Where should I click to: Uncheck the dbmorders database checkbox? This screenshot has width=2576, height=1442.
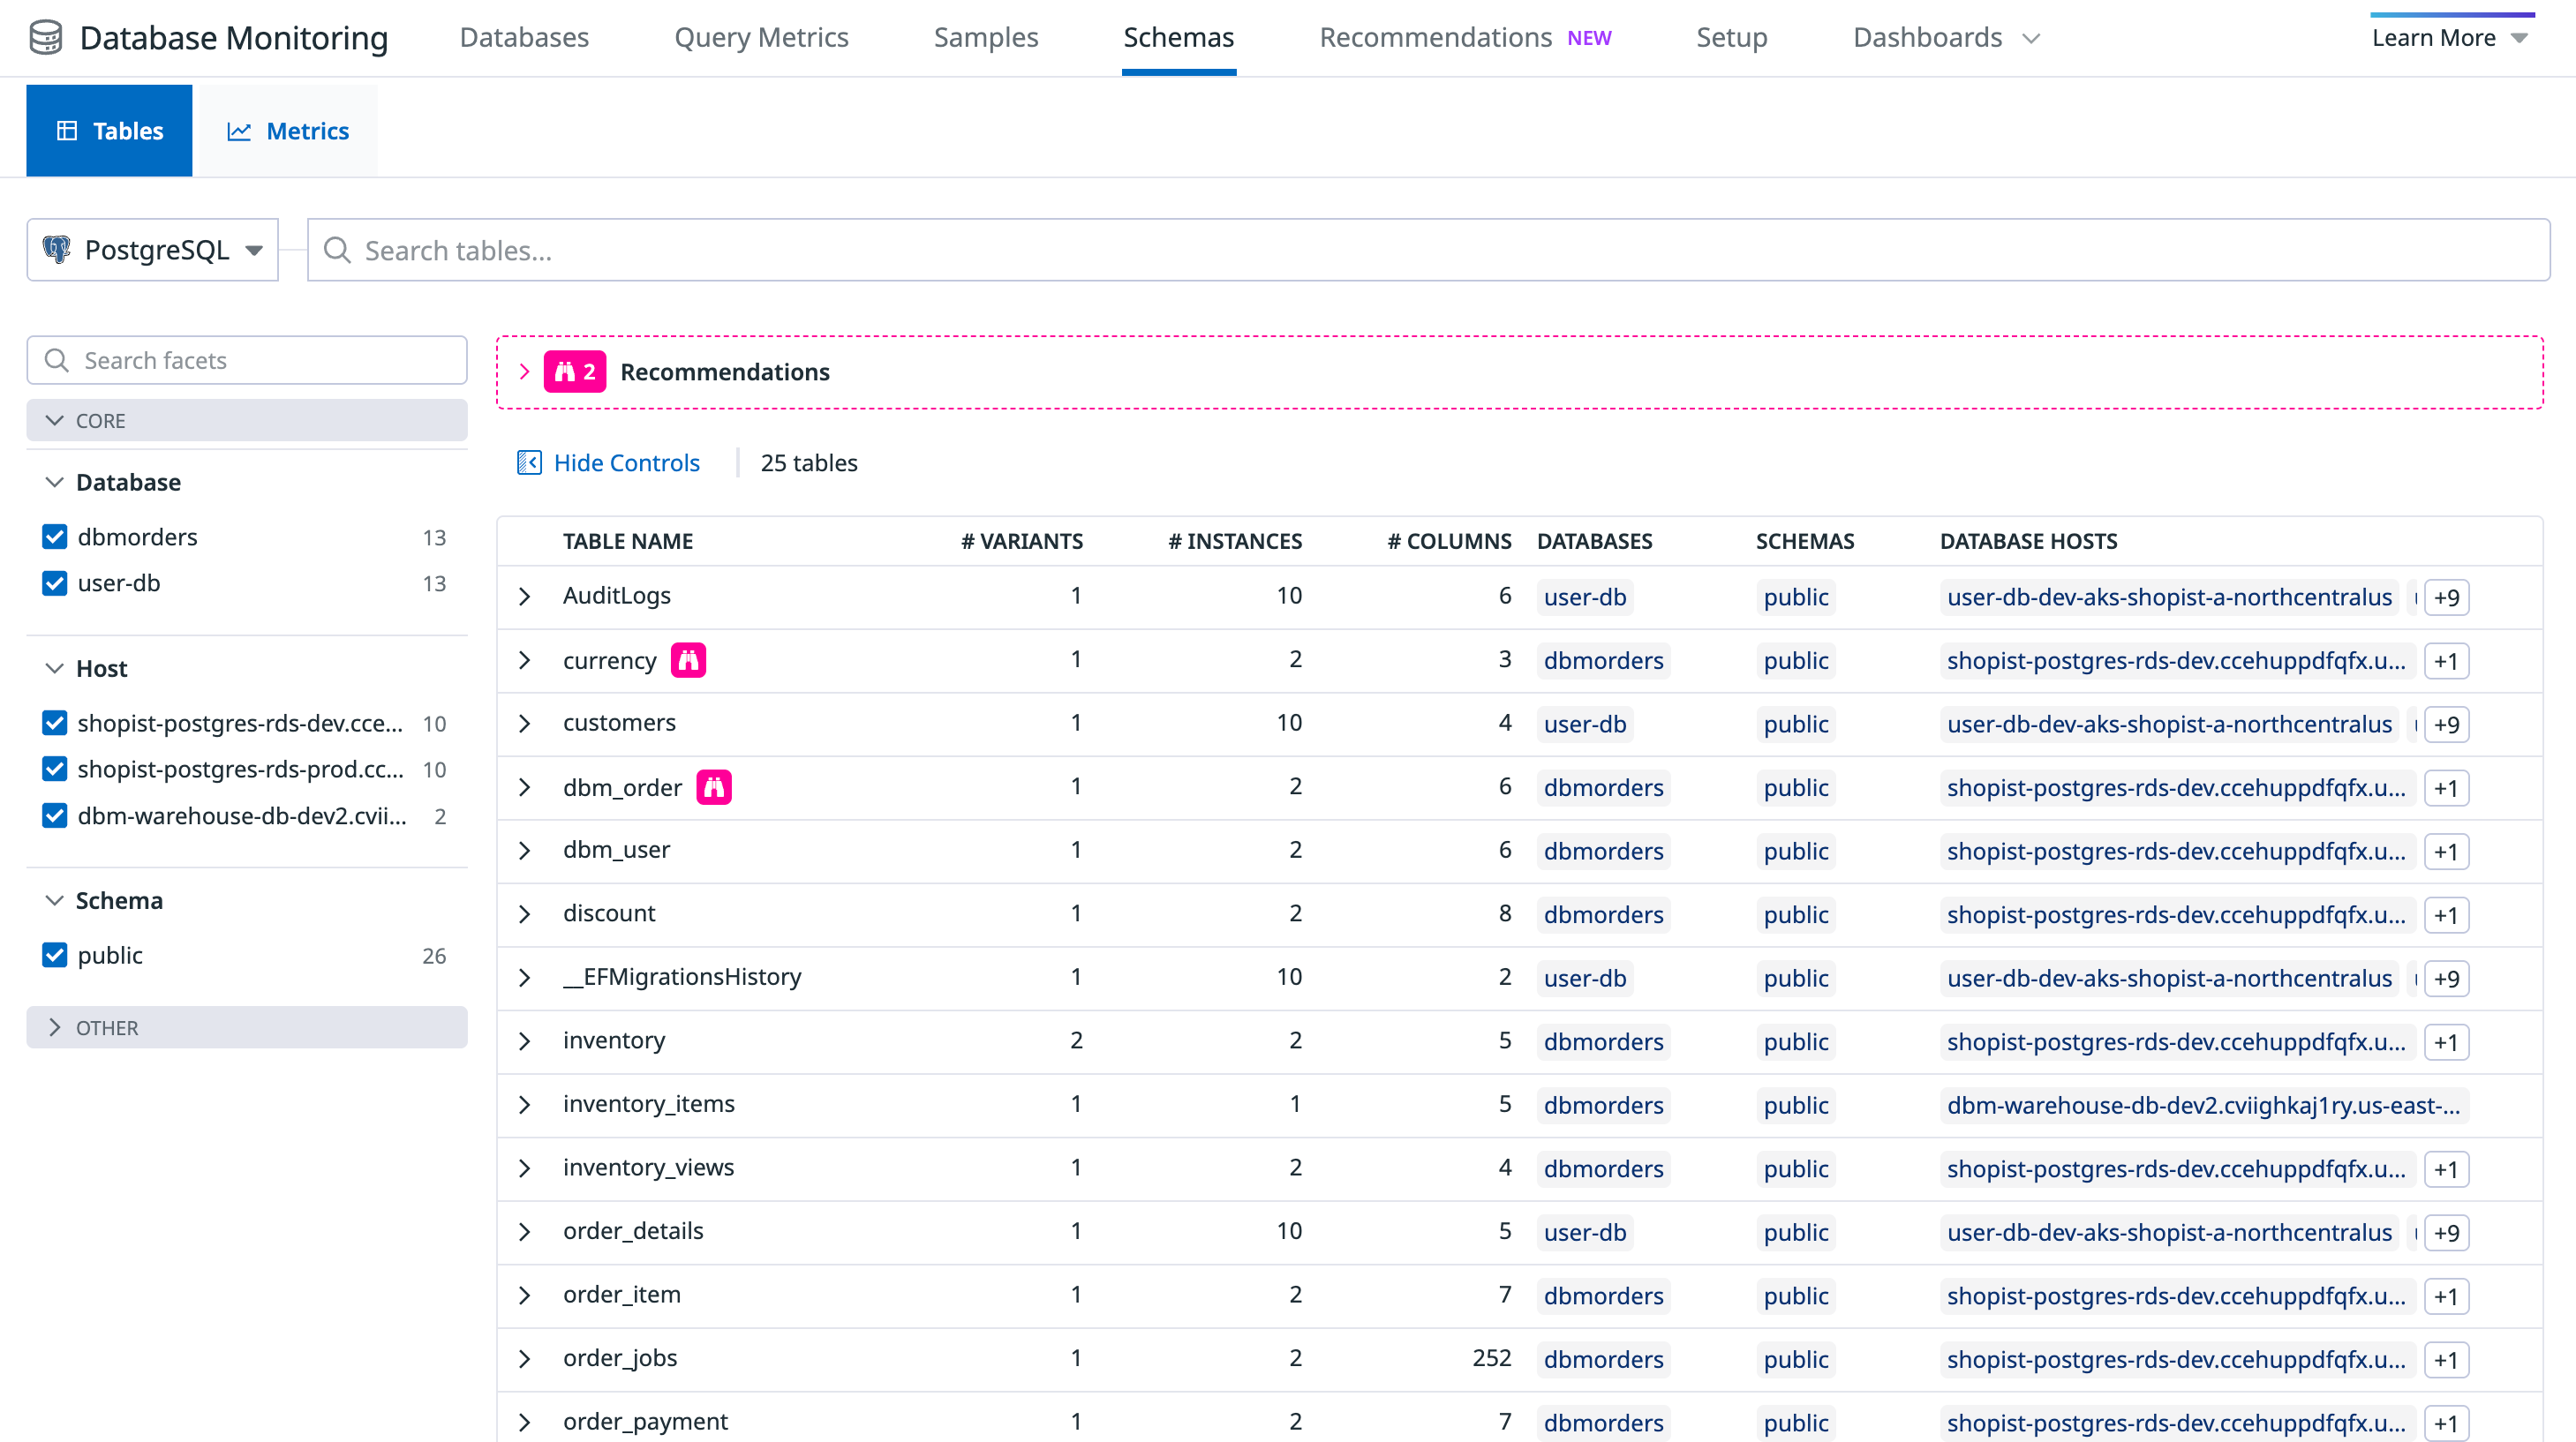point(55,537)
